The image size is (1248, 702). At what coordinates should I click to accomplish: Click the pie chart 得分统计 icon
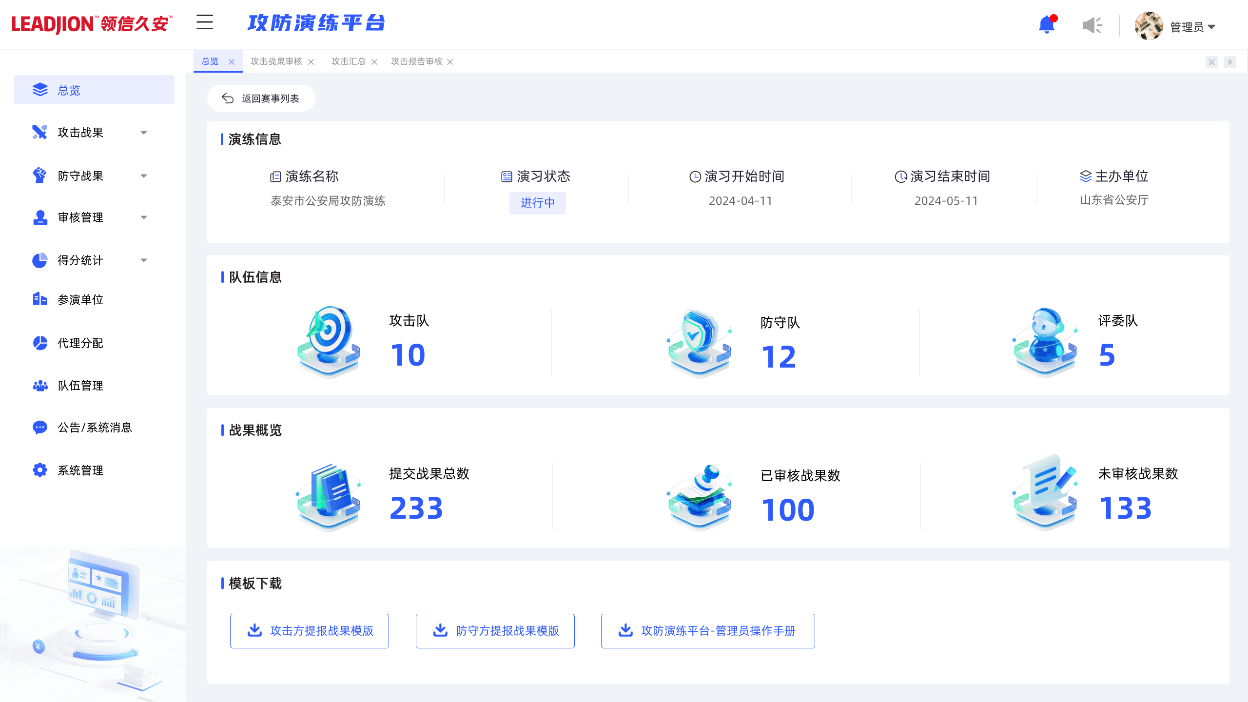(40, 260)
